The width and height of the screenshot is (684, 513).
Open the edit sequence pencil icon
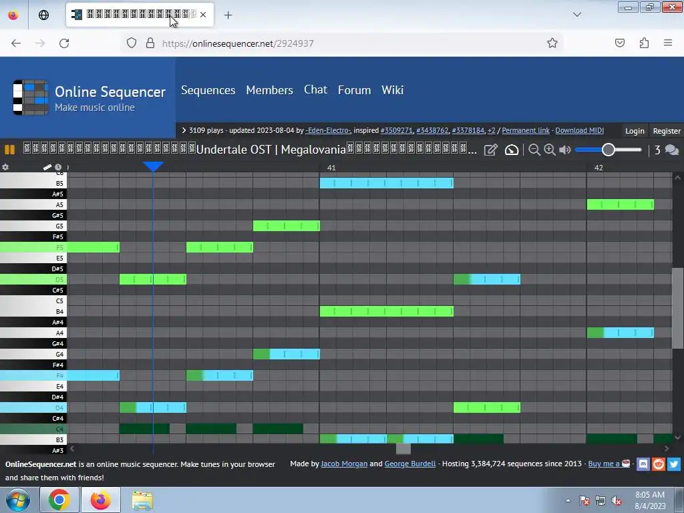tap(490, 150)
